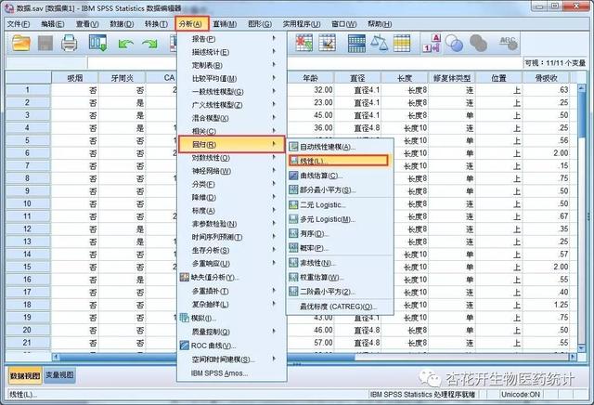Click the vertical scrollbar thumb
Viewport: 594px width, 405px height.
[582, 115]
